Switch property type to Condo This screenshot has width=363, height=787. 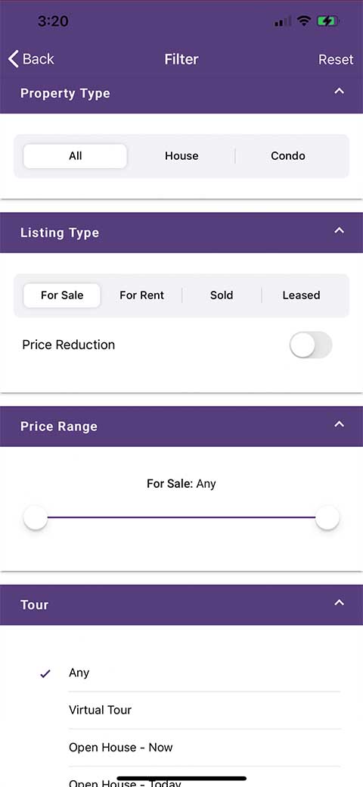(x=288, y=156)
